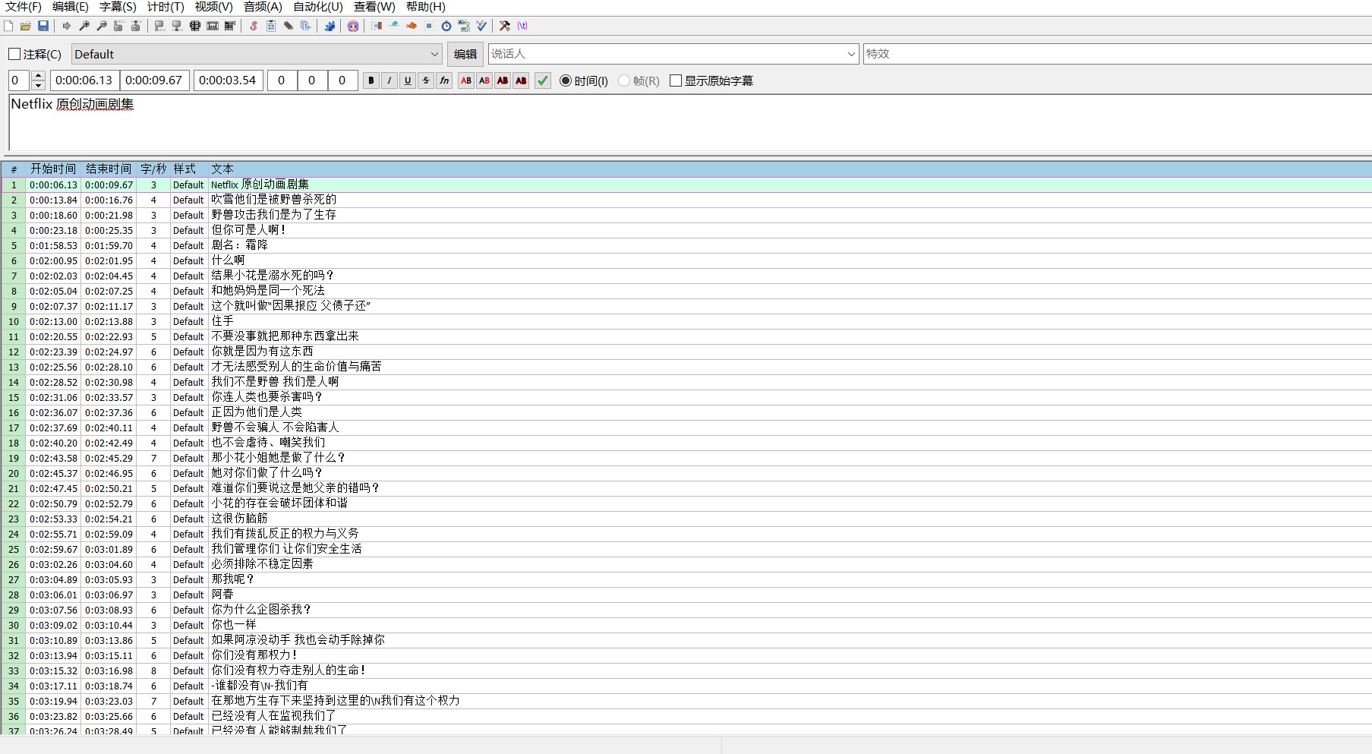Image resolution: width=1372 pixels, height=754 pixels.
Task: Open the 音频(A) menu
Action: pyautogui.click(x=263, y=7)
